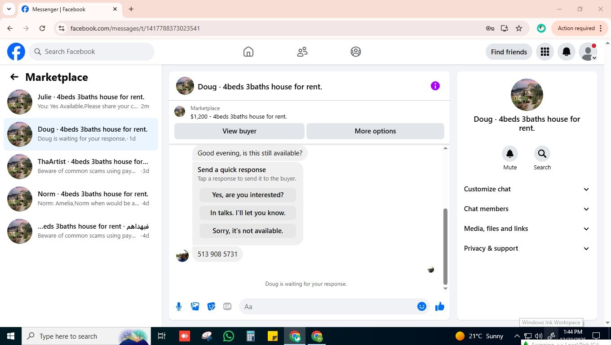Open the tab search dropdown arrow
Image resolution: width=611 pixels, height=345 pixels.
[9, 9]
